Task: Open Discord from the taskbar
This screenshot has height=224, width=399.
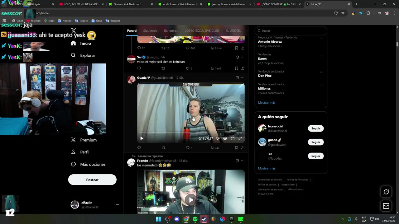Action: coord(177,219)
